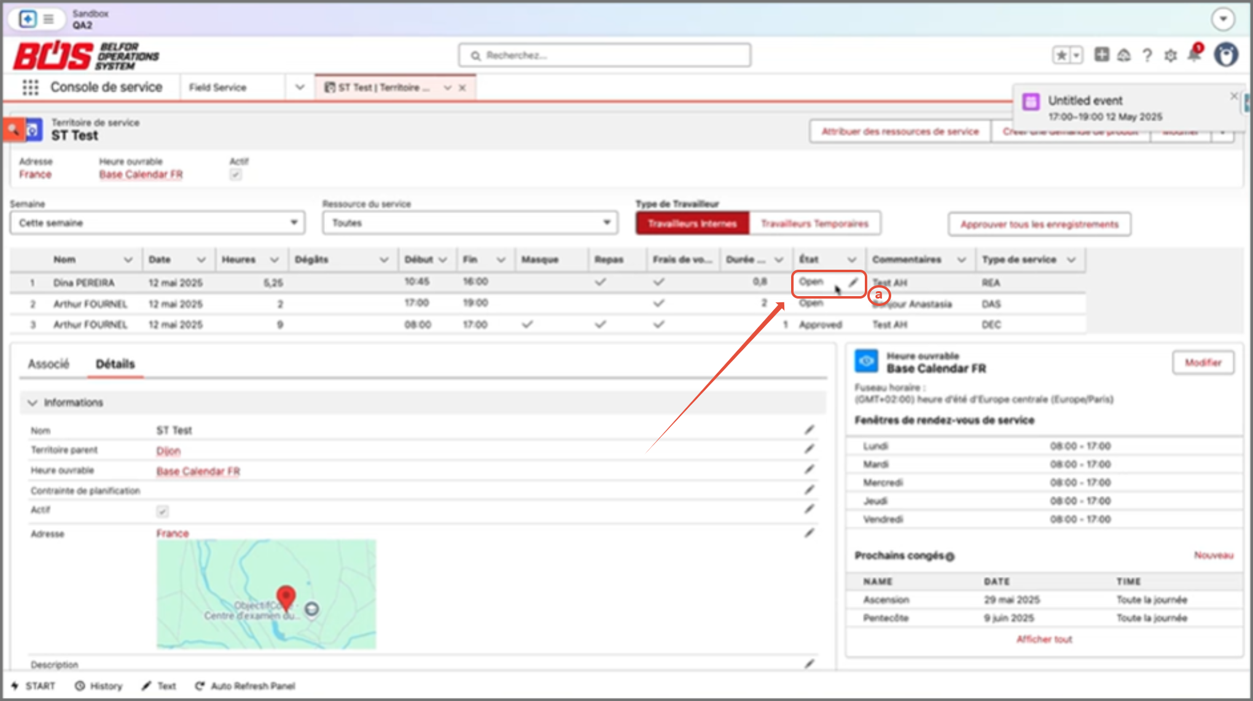Viewport: 1253px width, 701px height.
Task: Select Travailleurs Internes worker type
Action: [x=692, y=224]
